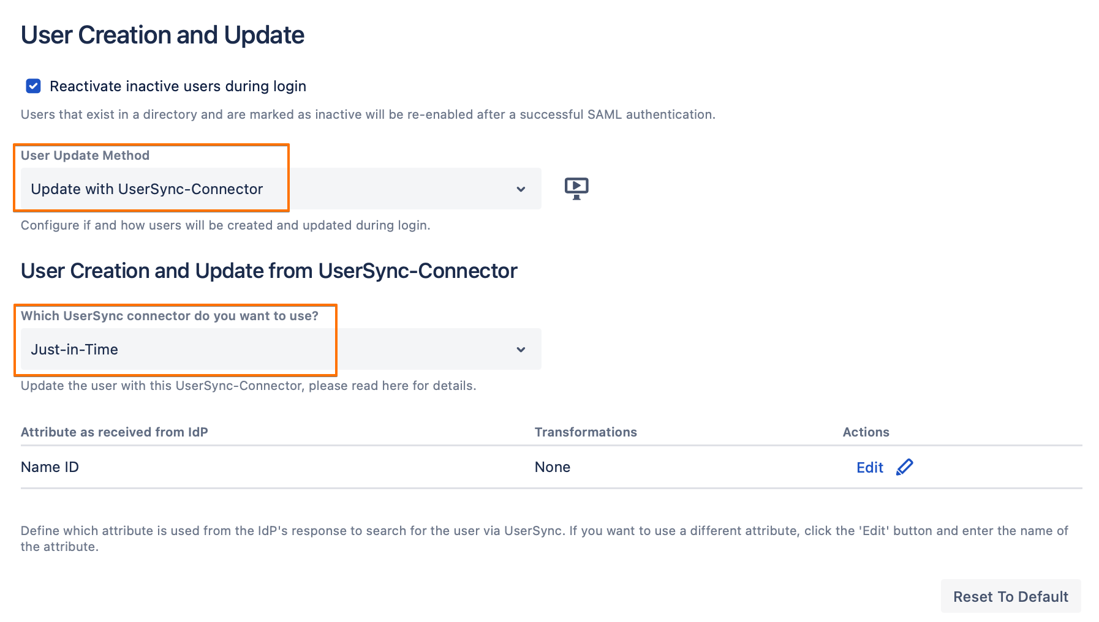1099x622 pixels.
Task: Open the video tutorial monitor icon
Action: [576, 188]
